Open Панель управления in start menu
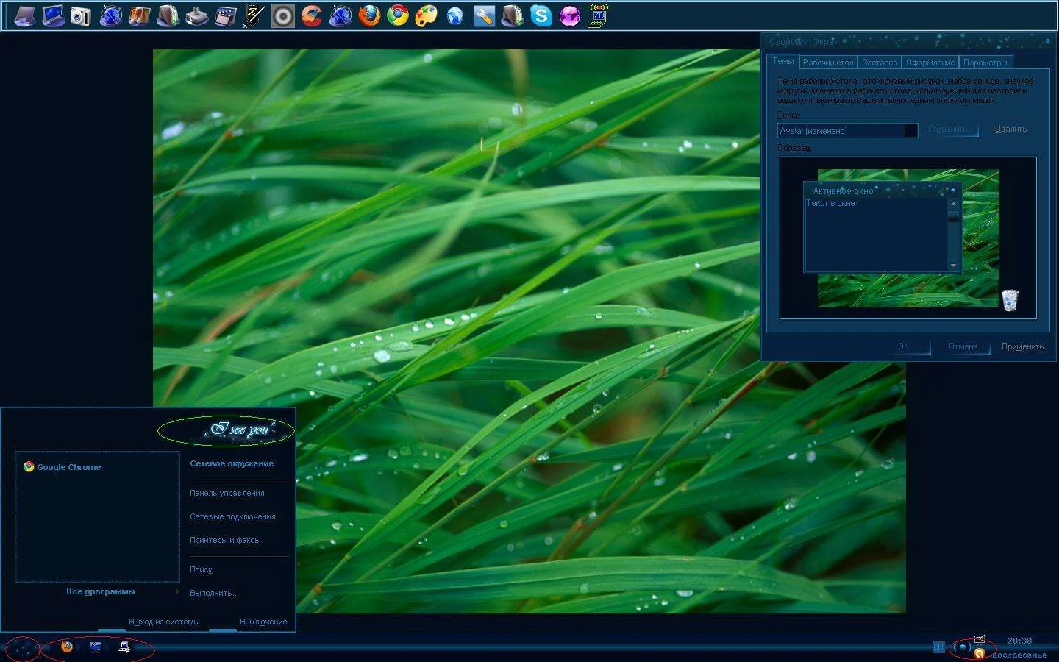Viewport: 1059px width, 662px height. point(227,493)
